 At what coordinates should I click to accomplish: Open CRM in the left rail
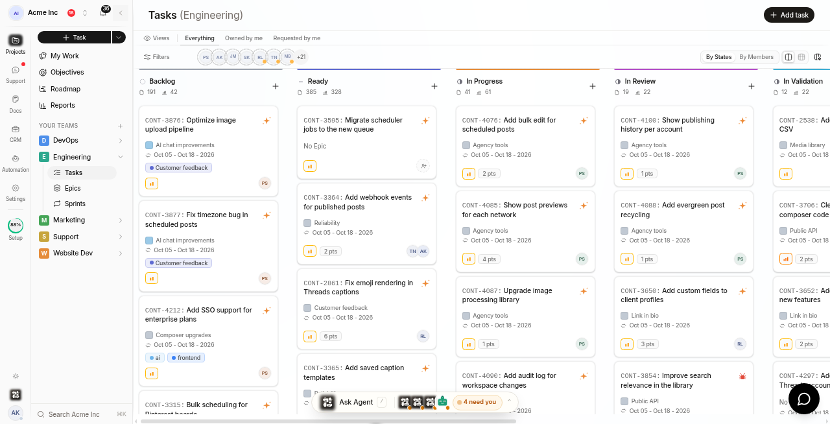pos(16,133)
